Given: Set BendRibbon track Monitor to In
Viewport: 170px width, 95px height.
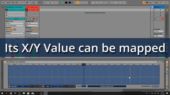Looking at the screenshot, I should pyautogui.click(x=7, y=30).
